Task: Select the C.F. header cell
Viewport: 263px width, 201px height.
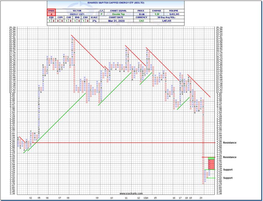Action: click(101, 11)
